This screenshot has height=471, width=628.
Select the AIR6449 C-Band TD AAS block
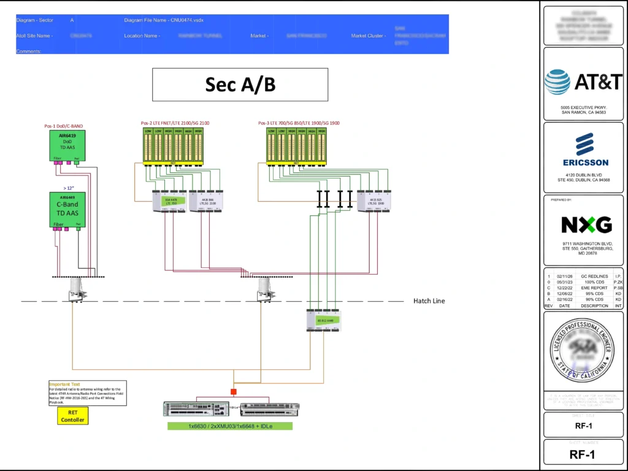tap(67, 210)
